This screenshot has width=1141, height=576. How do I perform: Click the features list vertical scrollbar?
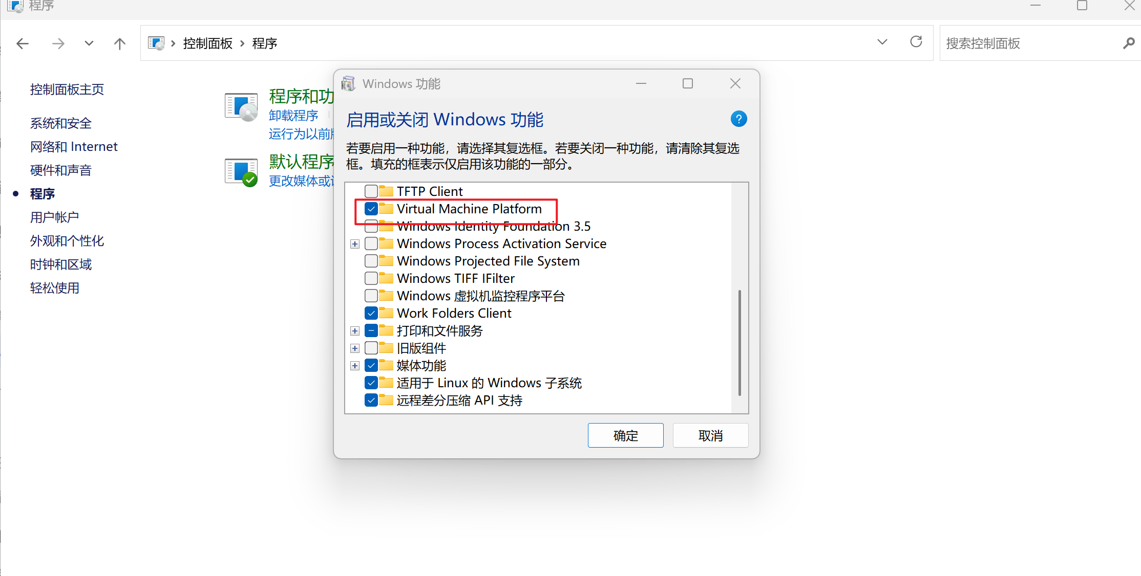pyautogui.click(x=739, y=343)
